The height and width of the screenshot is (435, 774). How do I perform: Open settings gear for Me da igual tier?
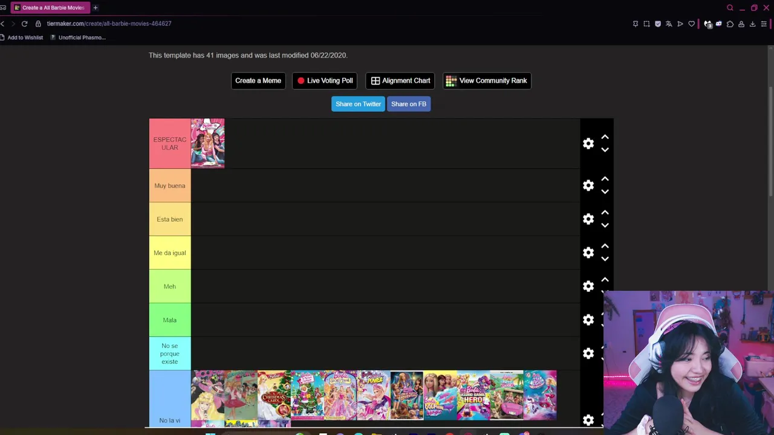[588, 253]
